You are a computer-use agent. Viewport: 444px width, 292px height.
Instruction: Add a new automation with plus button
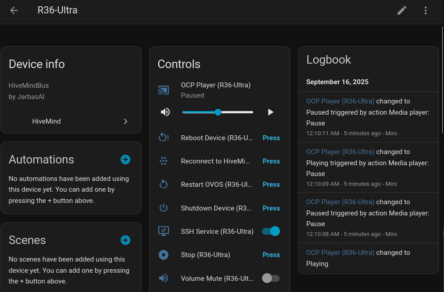tap(125, 159)
